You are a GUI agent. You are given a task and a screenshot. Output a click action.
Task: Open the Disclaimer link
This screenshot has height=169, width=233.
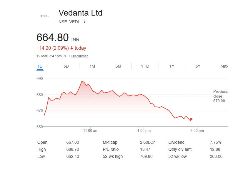(79, 56)
